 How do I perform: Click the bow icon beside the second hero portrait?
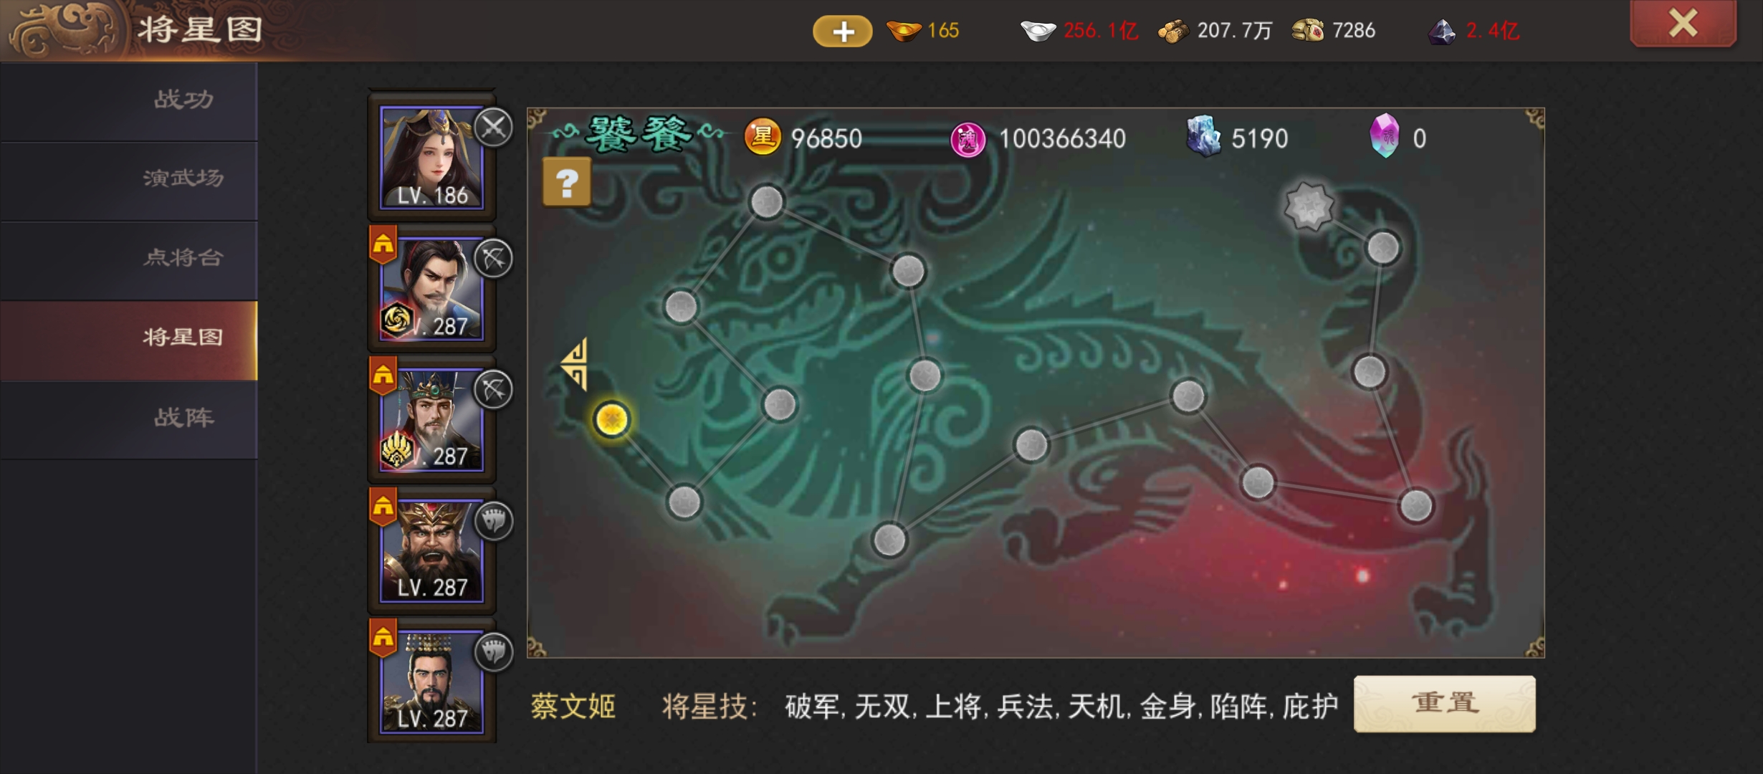pos(494,258)
